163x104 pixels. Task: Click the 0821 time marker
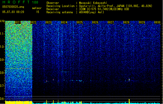tap(18, 22)
